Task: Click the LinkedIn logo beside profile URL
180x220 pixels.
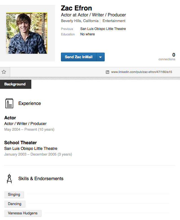Action: 107,72
